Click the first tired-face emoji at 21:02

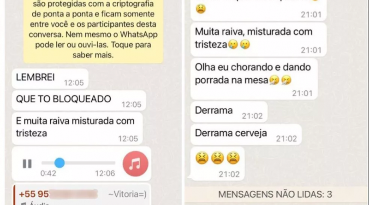pyautogui.click(x=202, y=158)
